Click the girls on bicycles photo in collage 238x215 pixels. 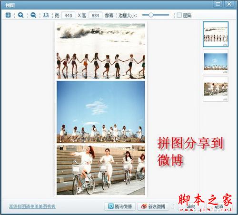coord(101,170)
